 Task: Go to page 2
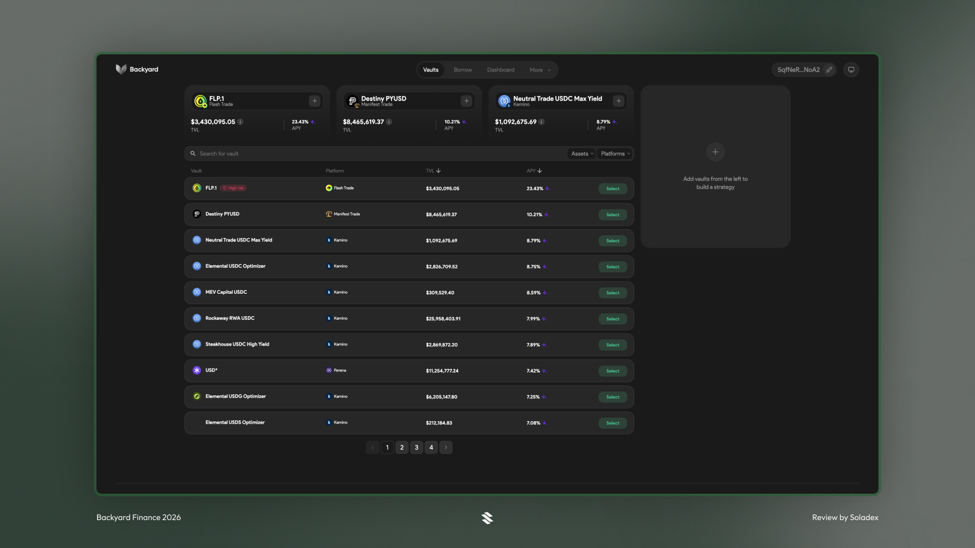click(402, 448)
